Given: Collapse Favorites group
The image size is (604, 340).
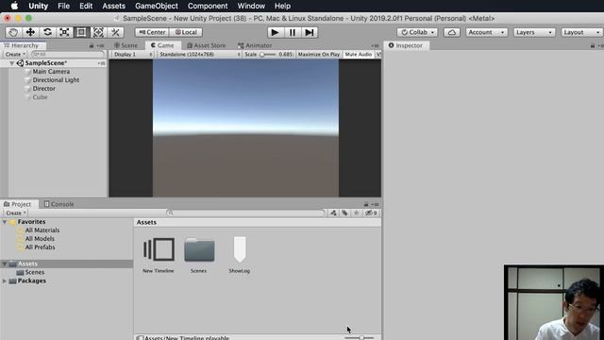Looking at the screenshot, I should point(5,222).
